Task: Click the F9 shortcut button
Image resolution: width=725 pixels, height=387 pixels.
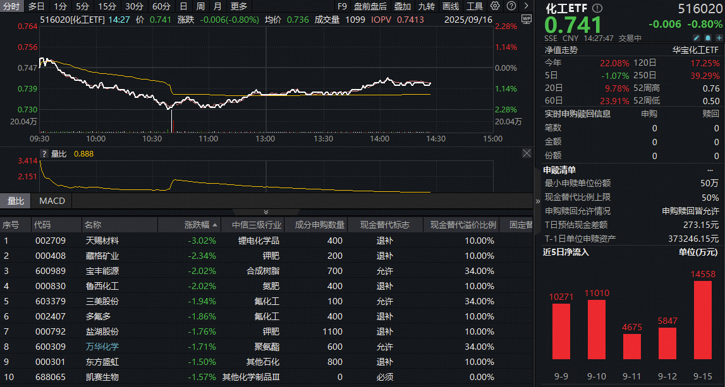Action: [x=343, y=6]
